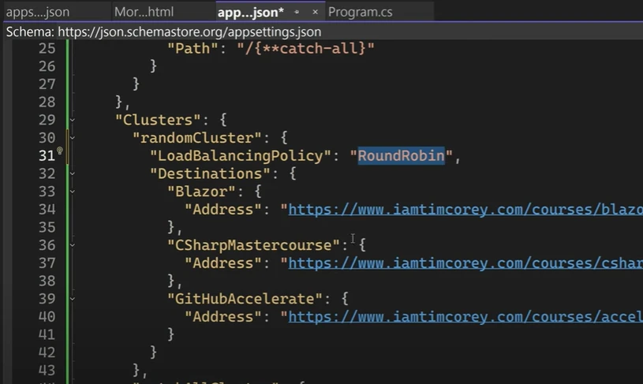Image resolution: width=643 pixels, height=384 pixels.
Task: Switch to the apps....json tab
Action: click(x=38, y=12)
